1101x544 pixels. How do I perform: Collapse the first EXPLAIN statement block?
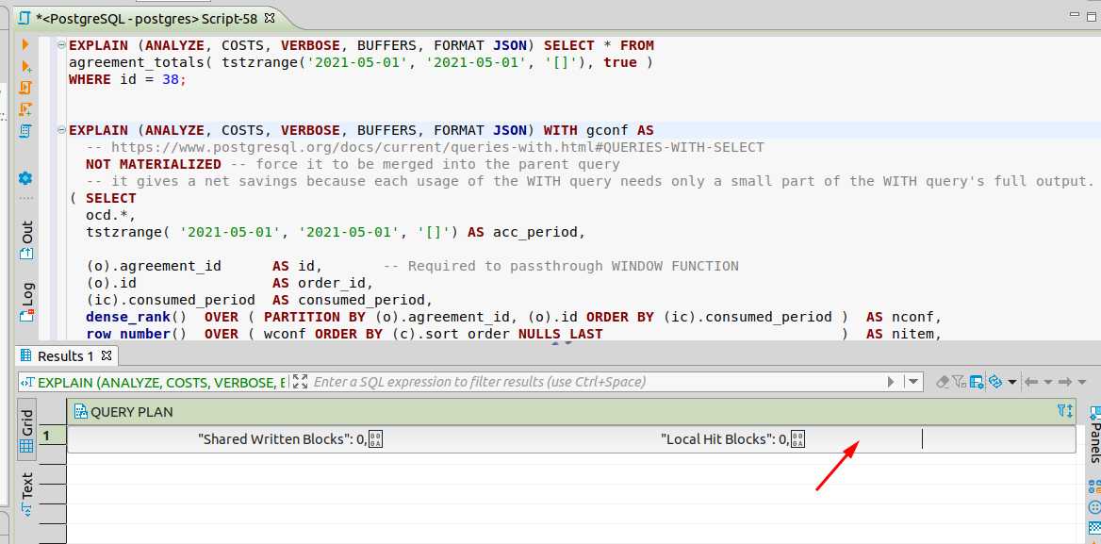(x=59, y=44)
